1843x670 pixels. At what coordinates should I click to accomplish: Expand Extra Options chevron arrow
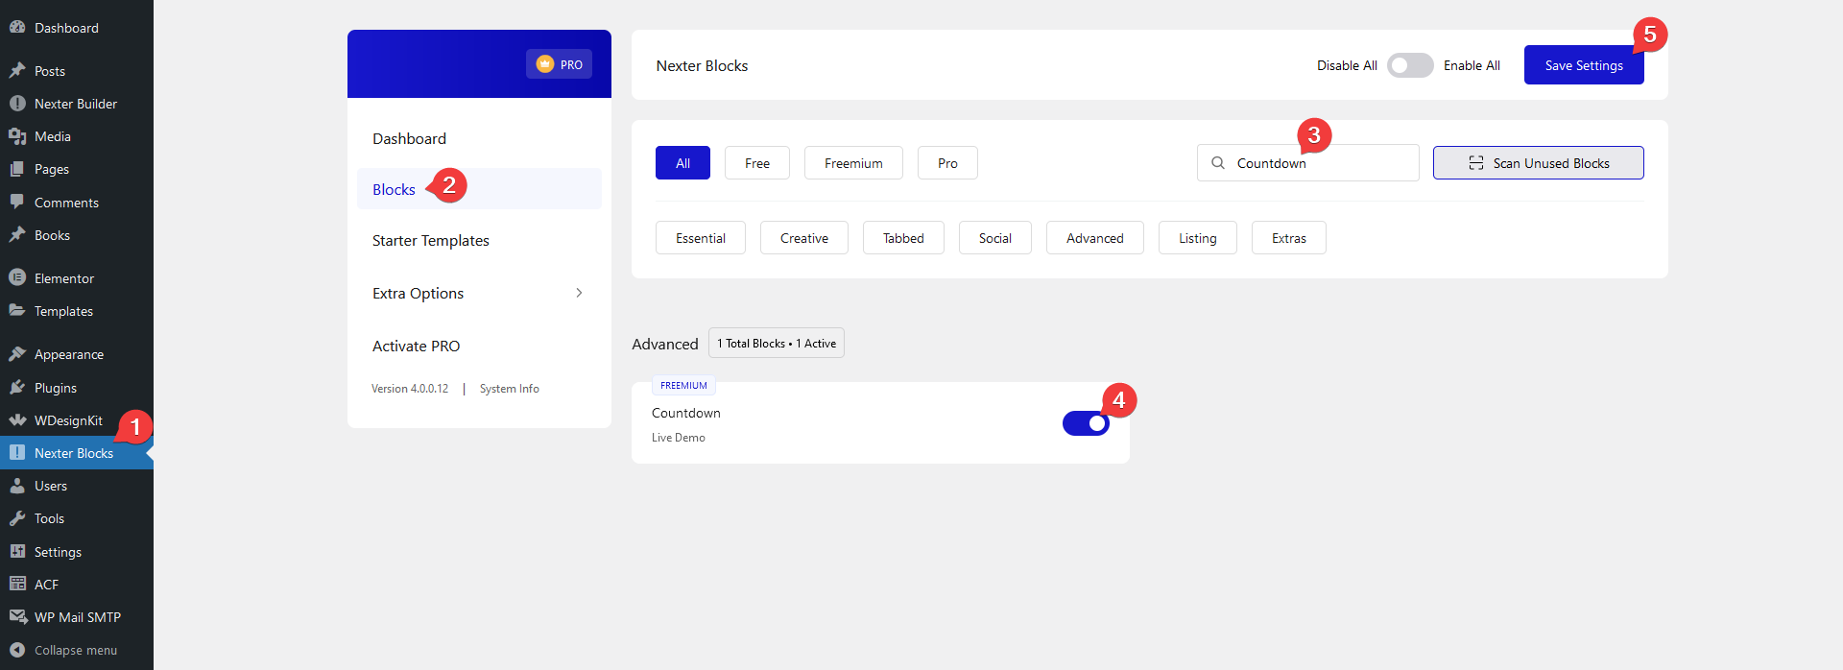[x=579, y=293]
